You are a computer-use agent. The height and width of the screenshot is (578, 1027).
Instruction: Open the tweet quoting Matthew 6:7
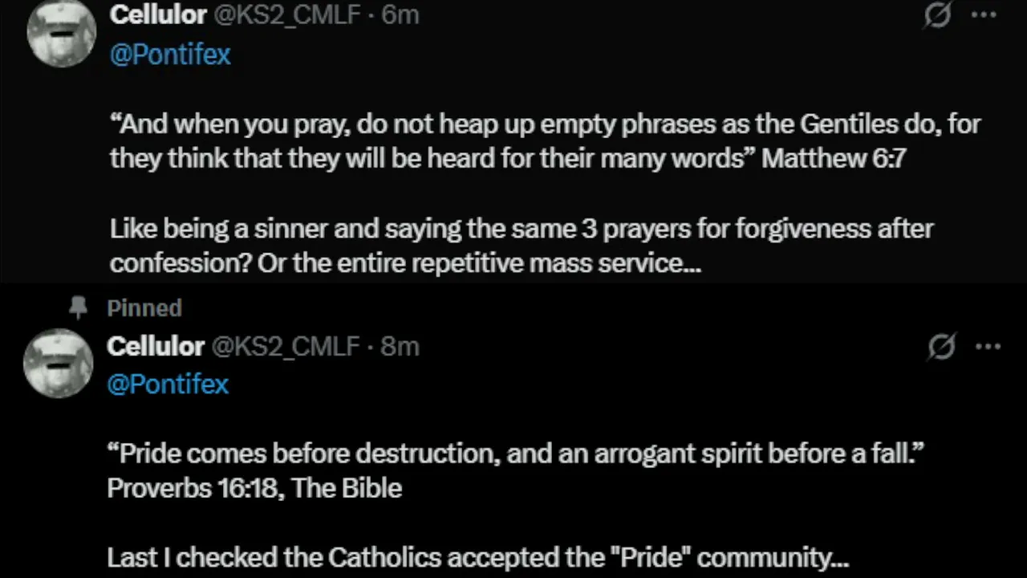[546, 140]
